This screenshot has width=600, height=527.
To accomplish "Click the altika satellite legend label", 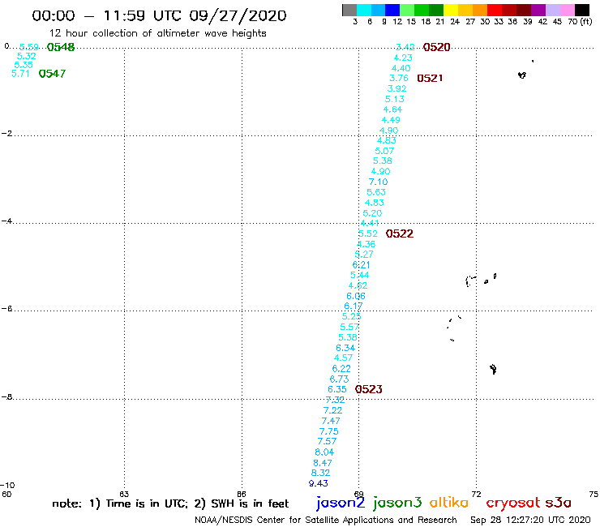I will [x=449, y=503].
